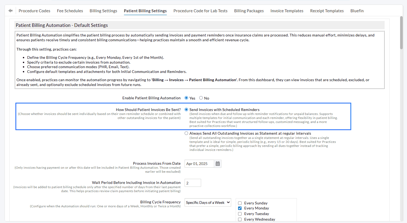Switch to the Fee Schedules tab
This screenshot has height=223, width=407.
(70, 11)
